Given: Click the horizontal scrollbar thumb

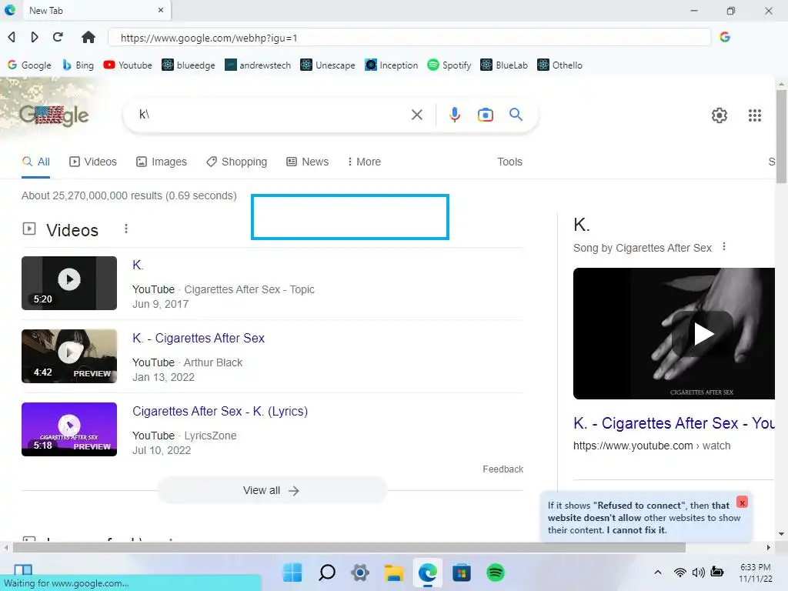Looking at the screenshot, I should (349, 547).
